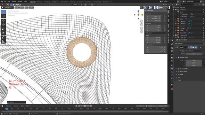
Task: Open the Render properties tab
Action: (x=172, y=48)
